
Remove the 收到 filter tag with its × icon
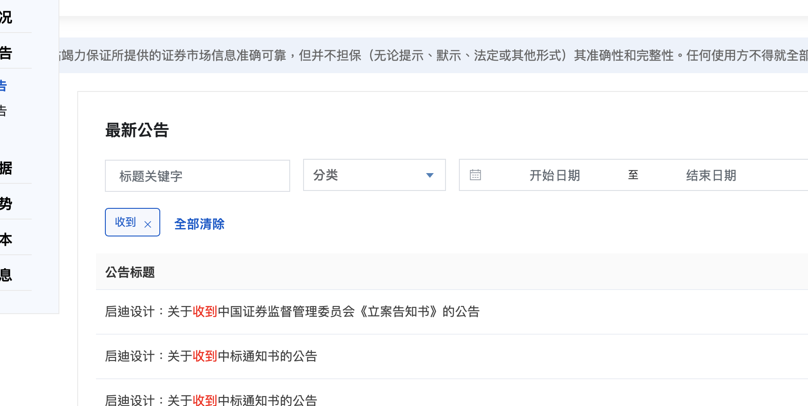pos(148,224)
